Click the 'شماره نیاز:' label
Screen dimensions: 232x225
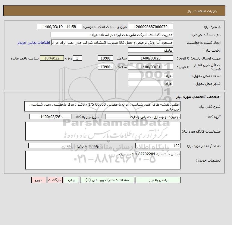pos(212,27)
